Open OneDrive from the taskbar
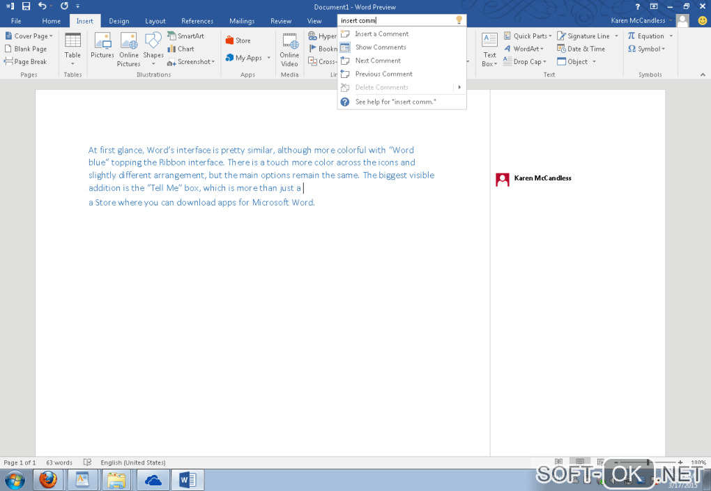This screenshot has width=711, height=491. tap(153, 480)
